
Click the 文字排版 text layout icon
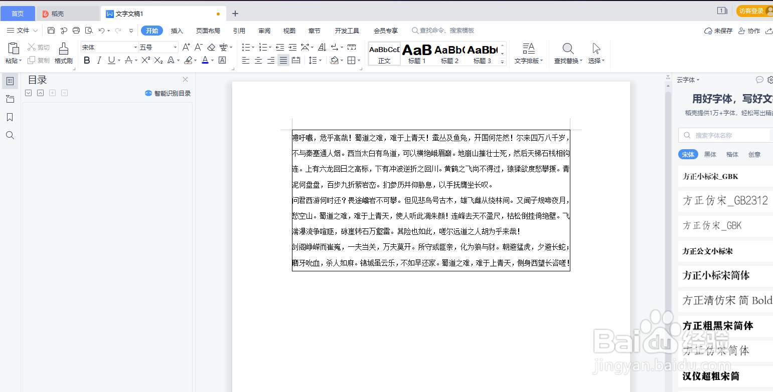pos(529,54)
